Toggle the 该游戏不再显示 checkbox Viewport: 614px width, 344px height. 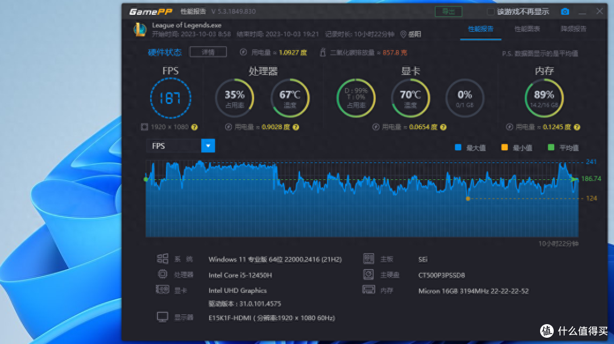(x=490, y=12)
